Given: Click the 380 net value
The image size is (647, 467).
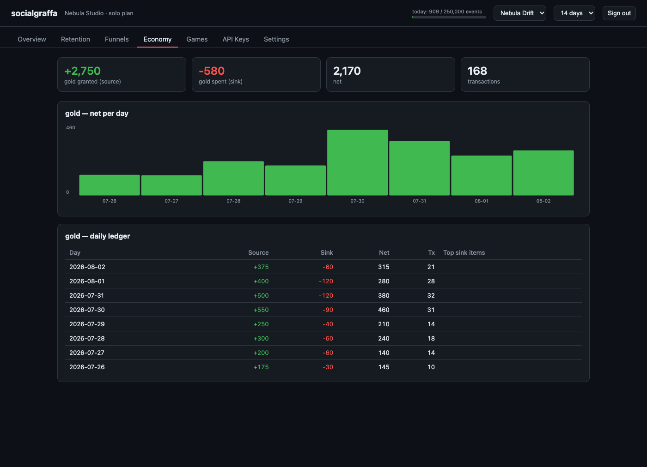Looking at the screenshot, I should [x=384, y=295].
